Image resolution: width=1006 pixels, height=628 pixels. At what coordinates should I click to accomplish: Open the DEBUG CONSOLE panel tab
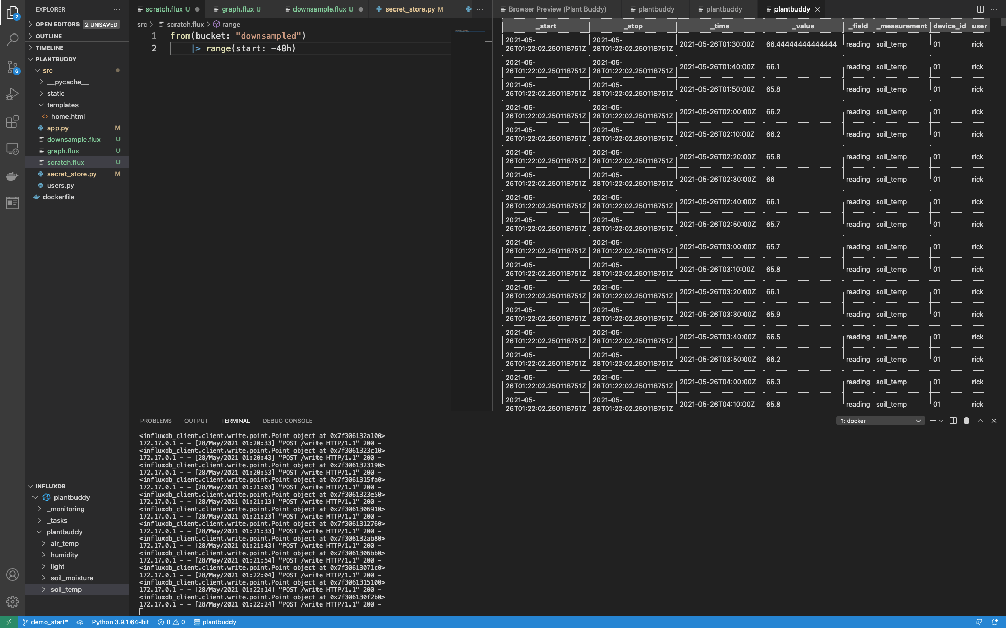point(288,421)
